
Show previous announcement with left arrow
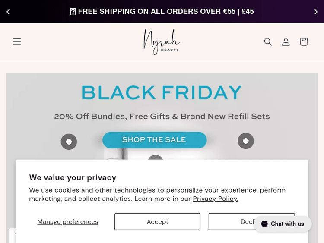(x=8, y=12)
